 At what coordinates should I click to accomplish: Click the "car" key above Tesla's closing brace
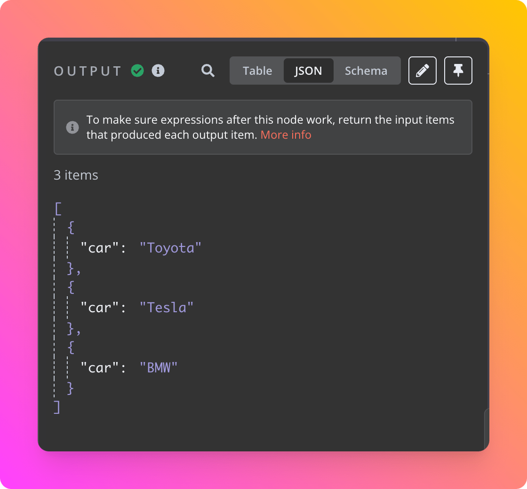pos(99,308)
